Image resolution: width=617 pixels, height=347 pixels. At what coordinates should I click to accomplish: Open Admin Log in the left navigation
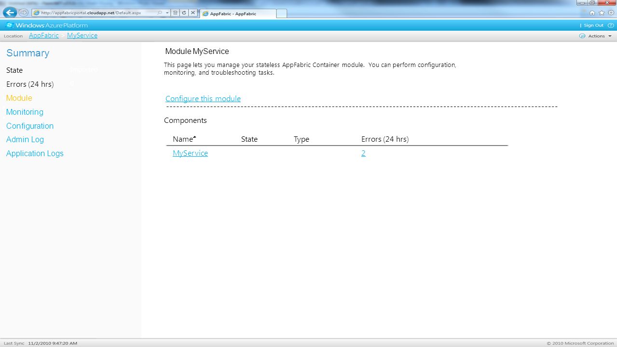25,139
